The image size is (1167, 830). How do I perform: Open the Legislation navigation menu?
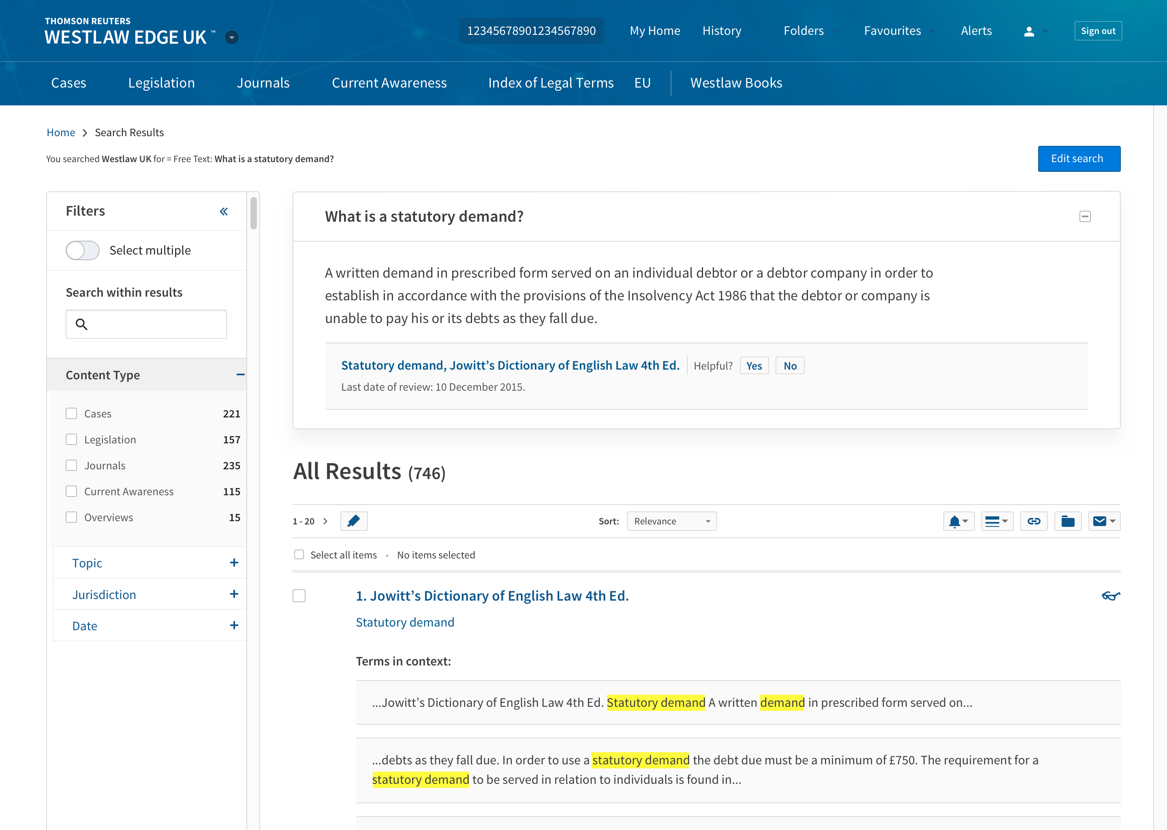(161, 83)
